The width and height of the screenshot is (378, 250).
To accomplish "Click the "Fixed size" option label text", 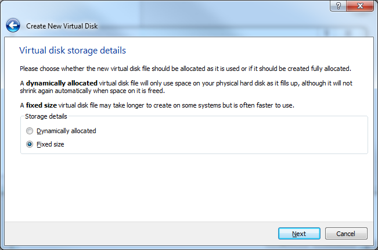I will pyautogui.click(x=51, y=144).
